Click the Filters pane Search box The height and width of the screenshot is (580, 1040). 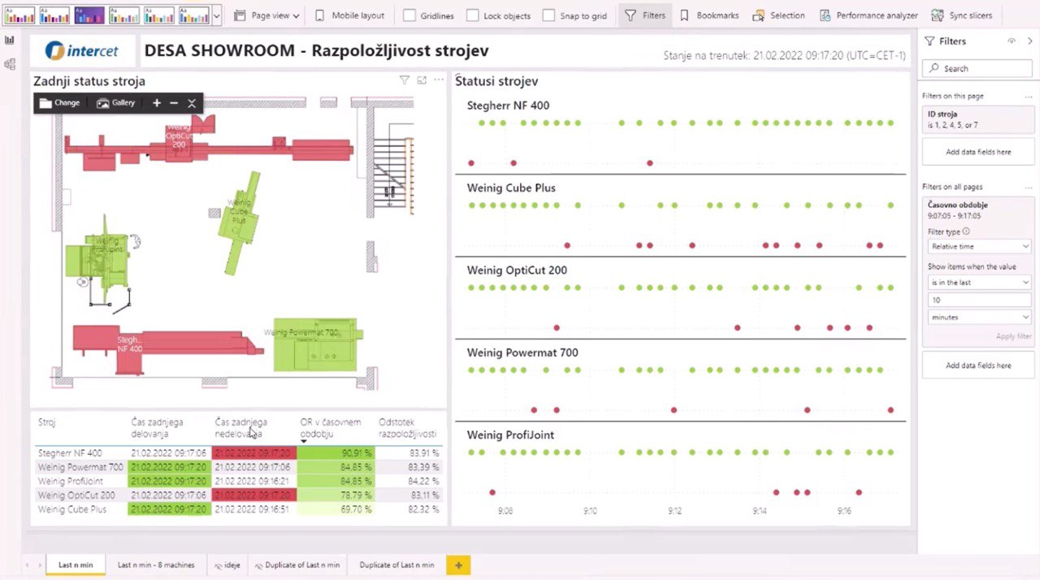978,69
